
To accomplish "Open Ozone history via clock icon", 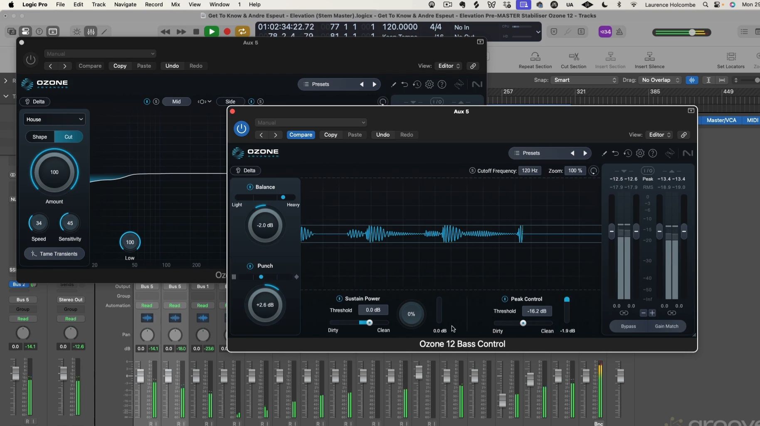I will (628, 153).
